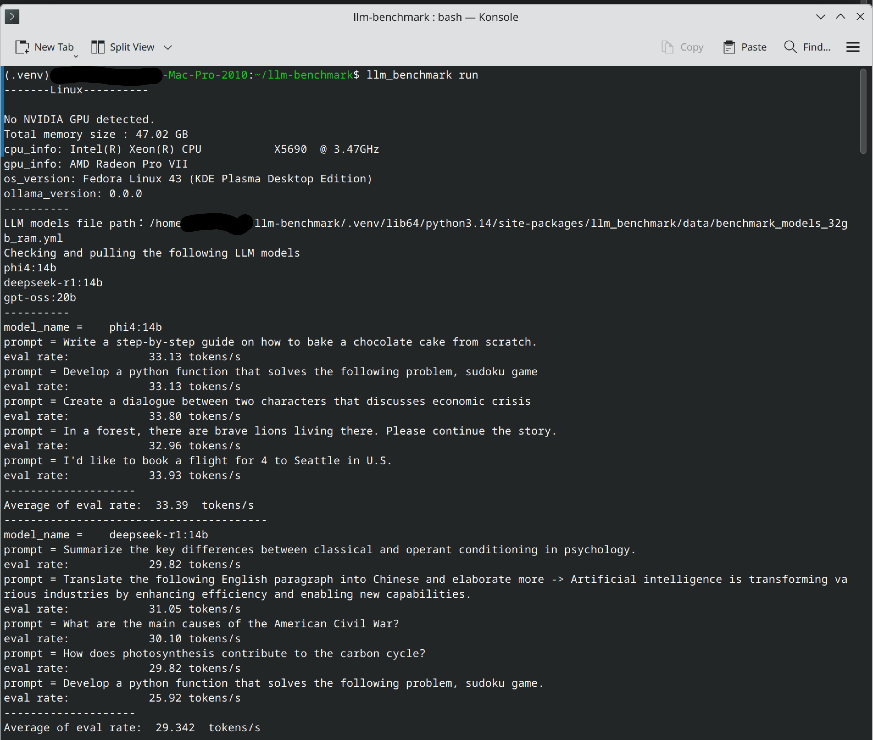
Task: Click the 'Total memory size : 47.02 GB' line
Action: pyautogui.click(x=96, y=134)
